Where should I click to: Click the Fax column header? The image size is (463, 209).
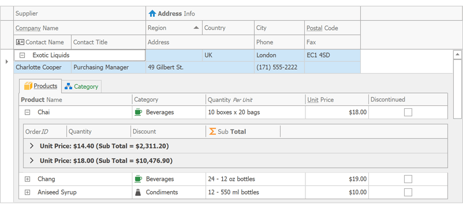coord(333,42)
